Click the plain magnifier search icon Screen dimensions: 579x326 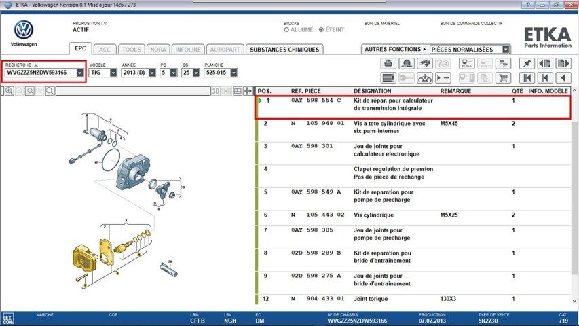coord(50,91)
